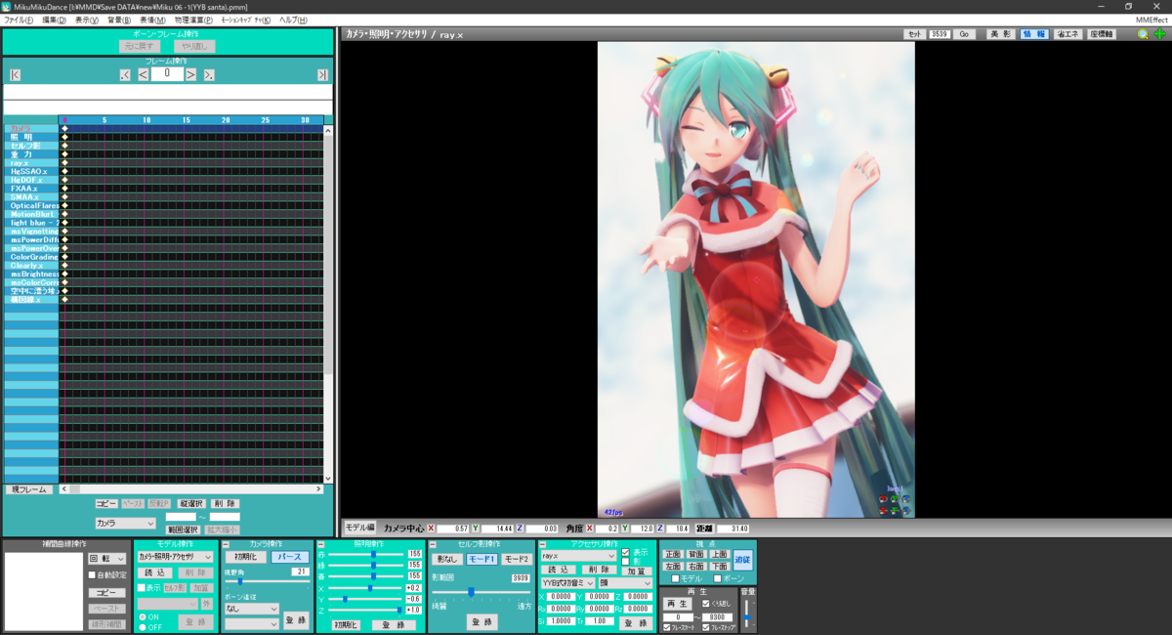
Task: Select the HgSSAO.x row in timeline
Action: point(30,171)
